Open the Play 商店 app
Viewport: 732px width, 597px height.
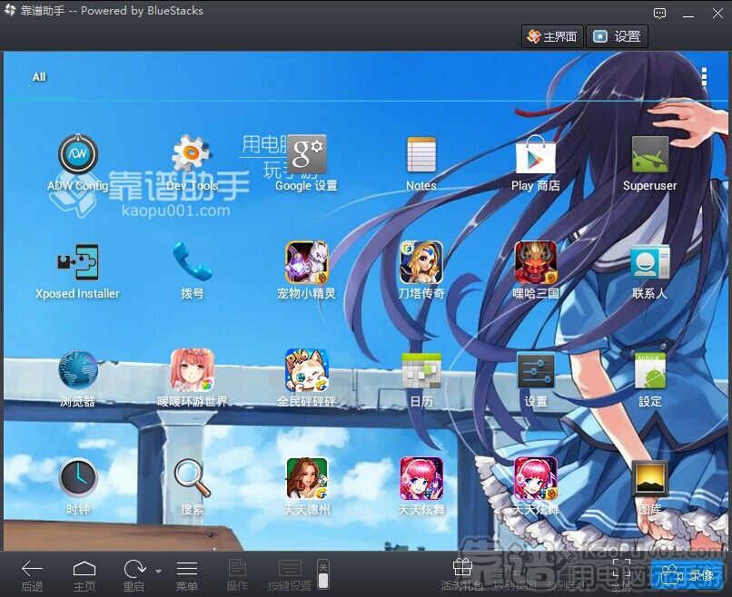point(535,157)
